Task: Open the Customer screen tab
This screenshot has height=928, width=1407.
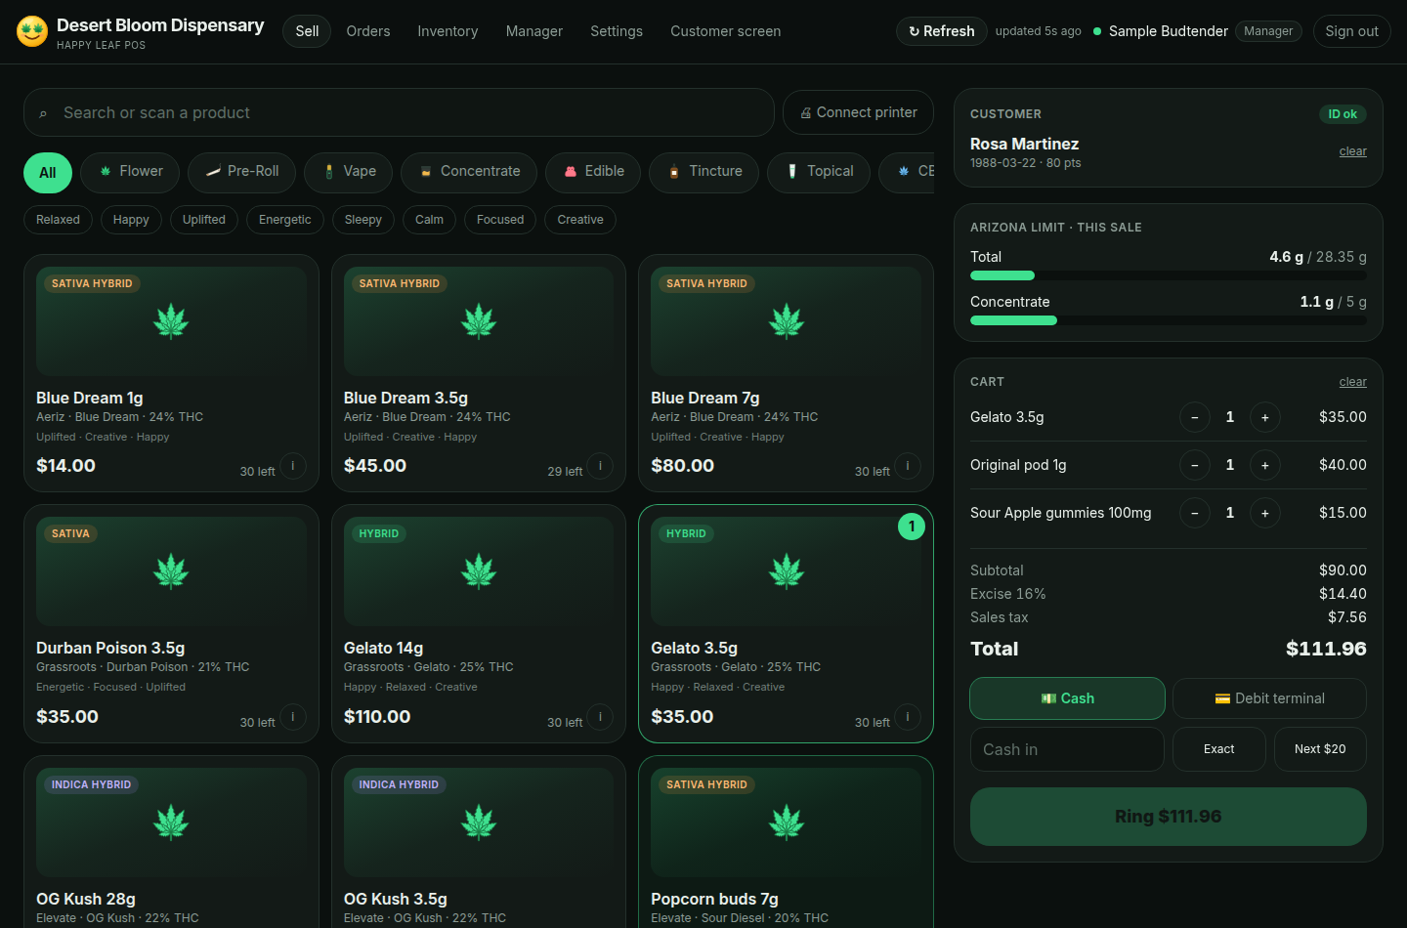Action: [726, 31]
